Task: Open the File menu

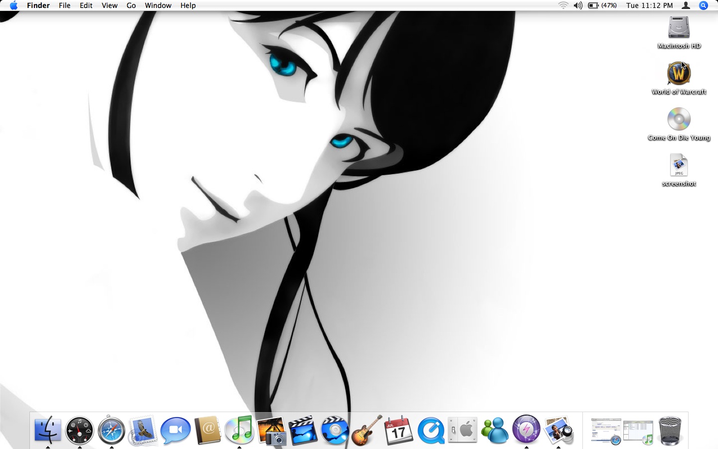Action: [64, 5]
